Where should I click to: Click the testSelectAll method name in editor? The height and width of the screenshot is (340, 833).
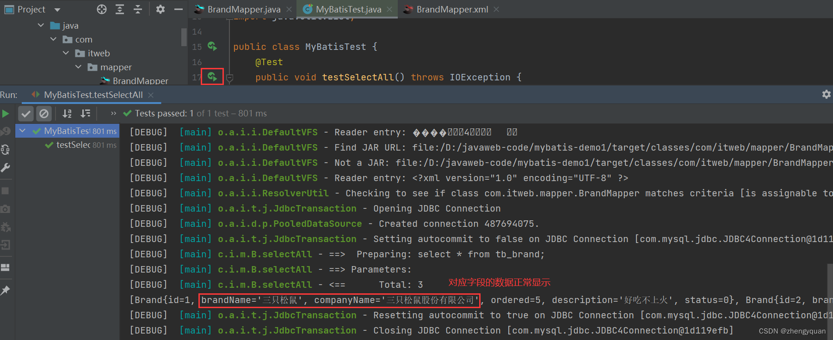click(358, 77)
